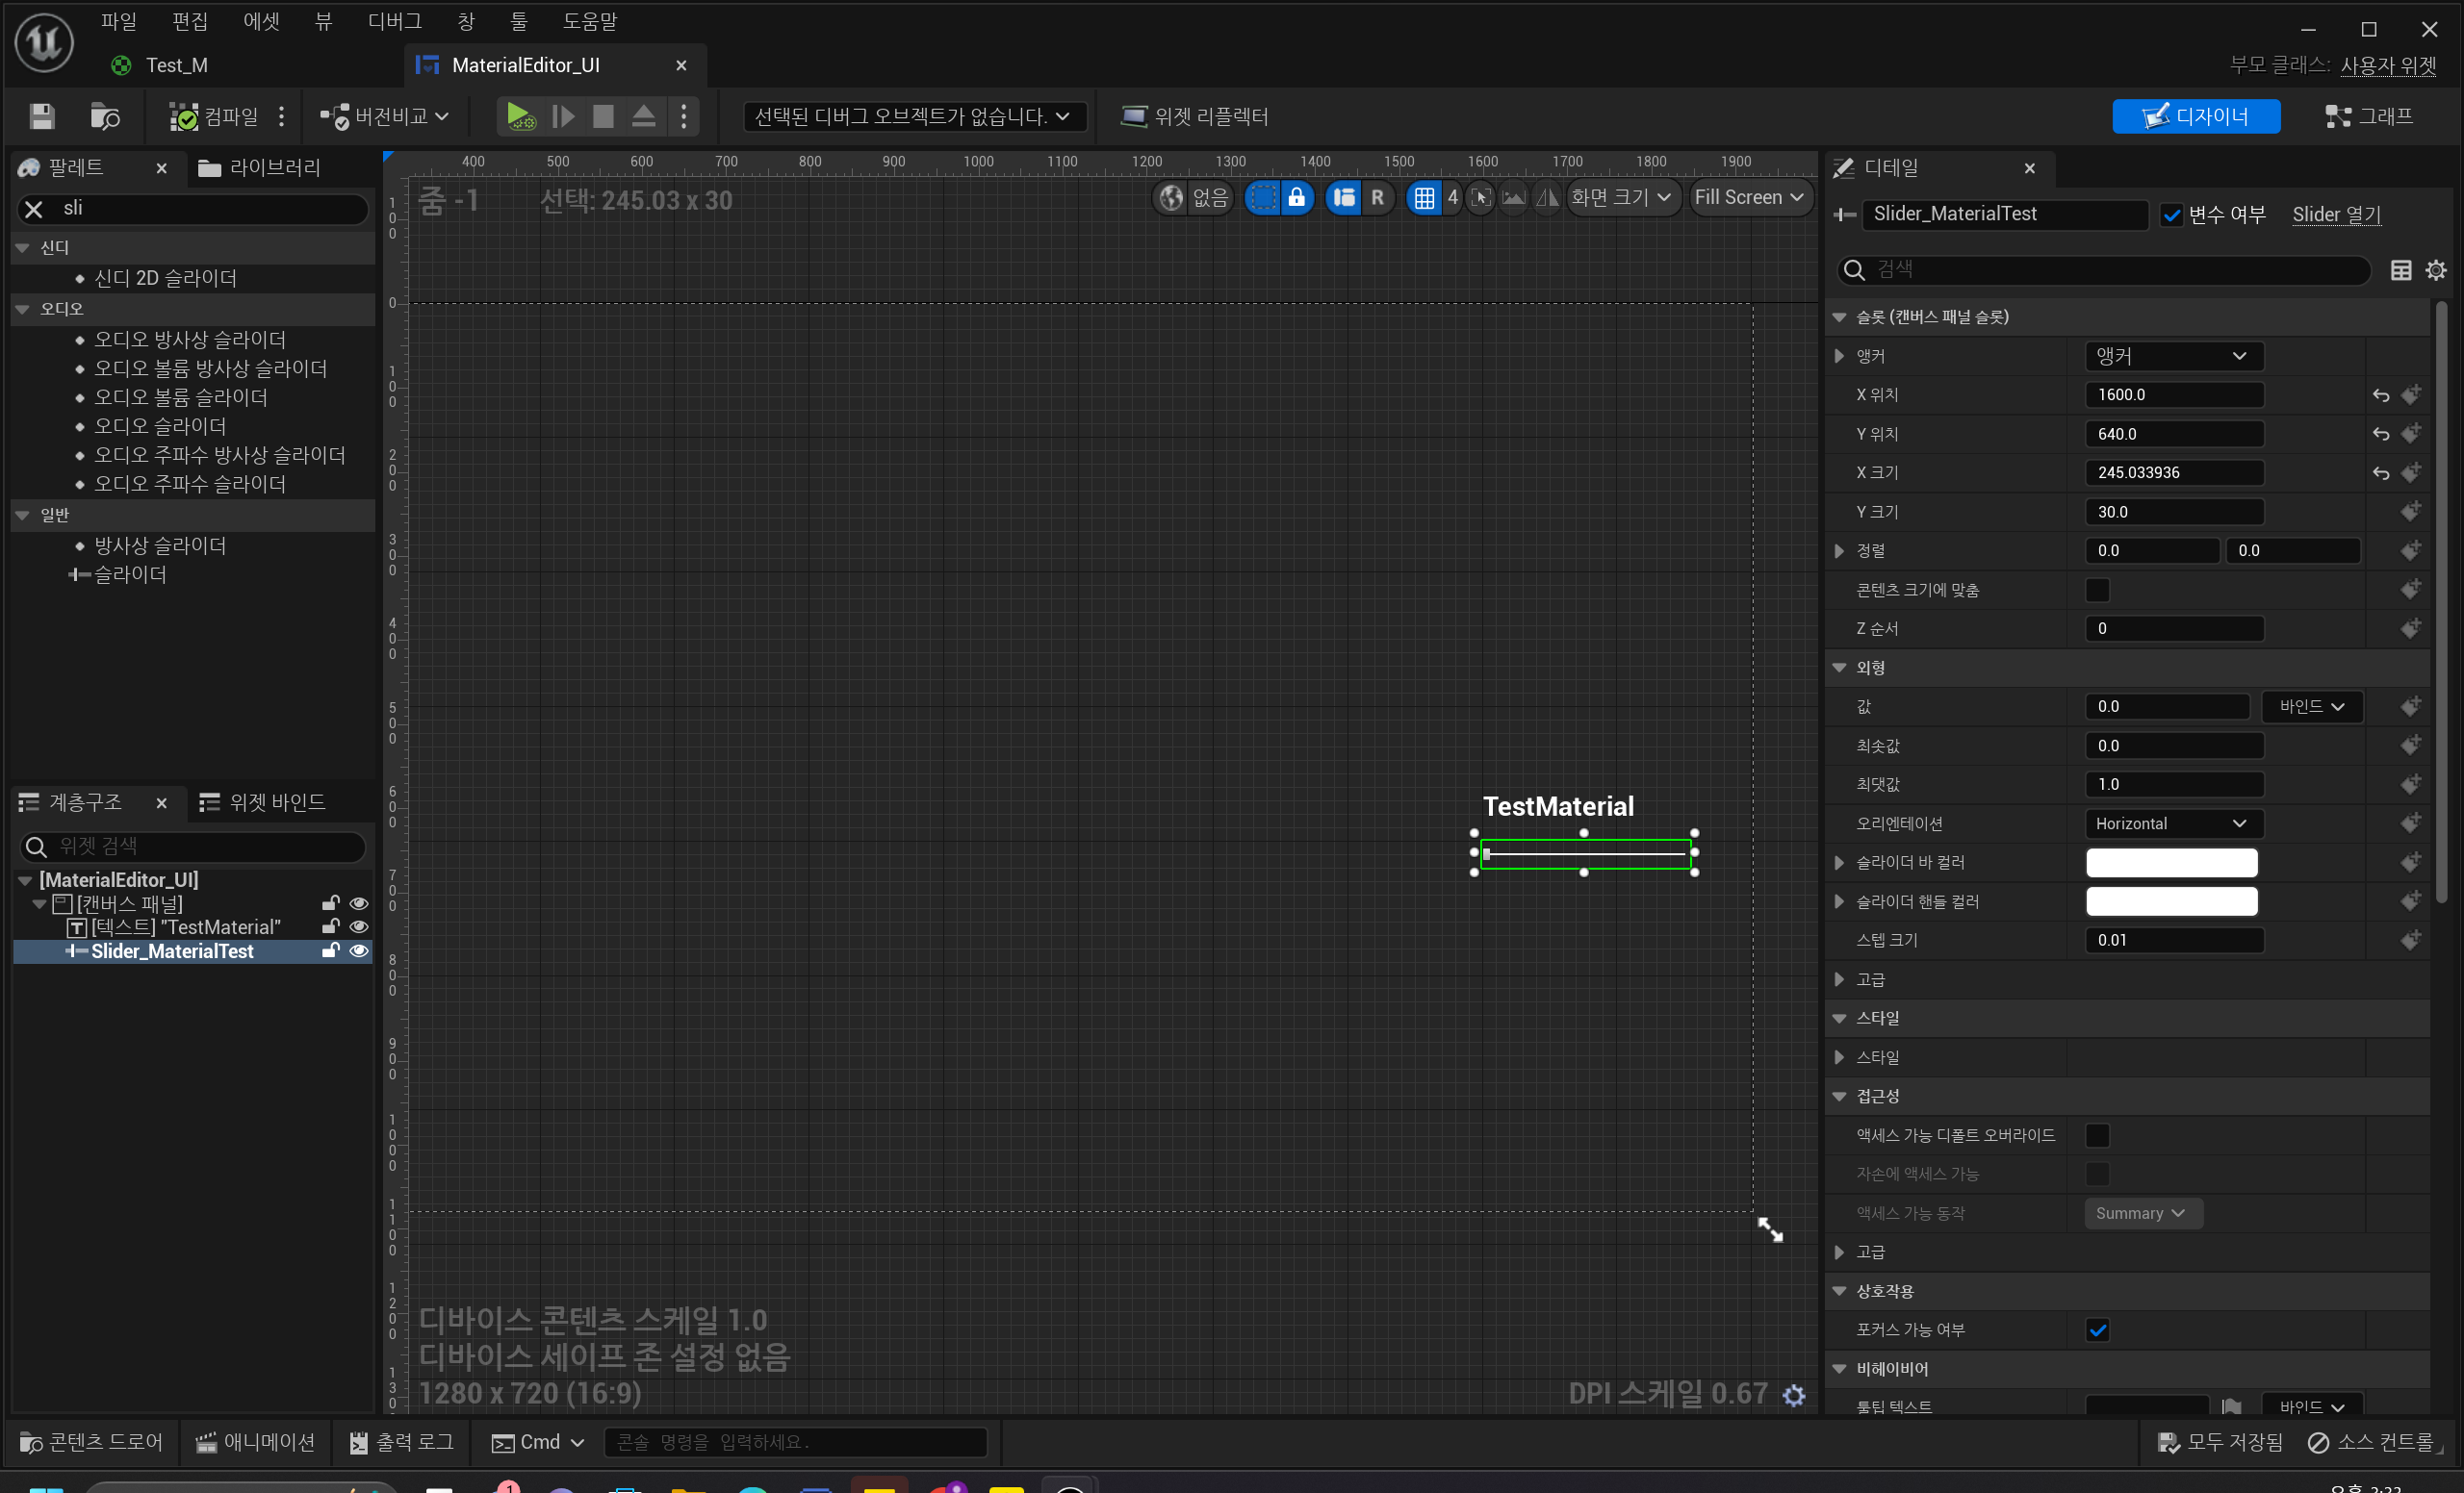Uncheck the 변수 여부 checkbox

click(x=2171, y=215)
